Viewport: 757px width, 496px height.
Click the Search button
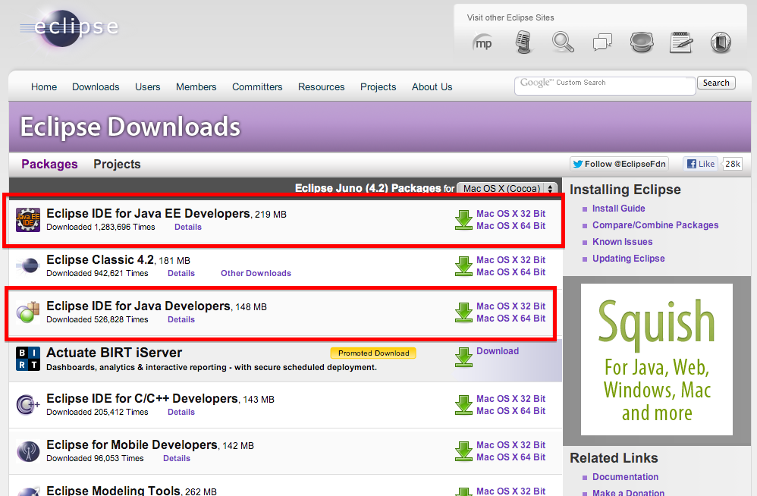tap(716, 83)
